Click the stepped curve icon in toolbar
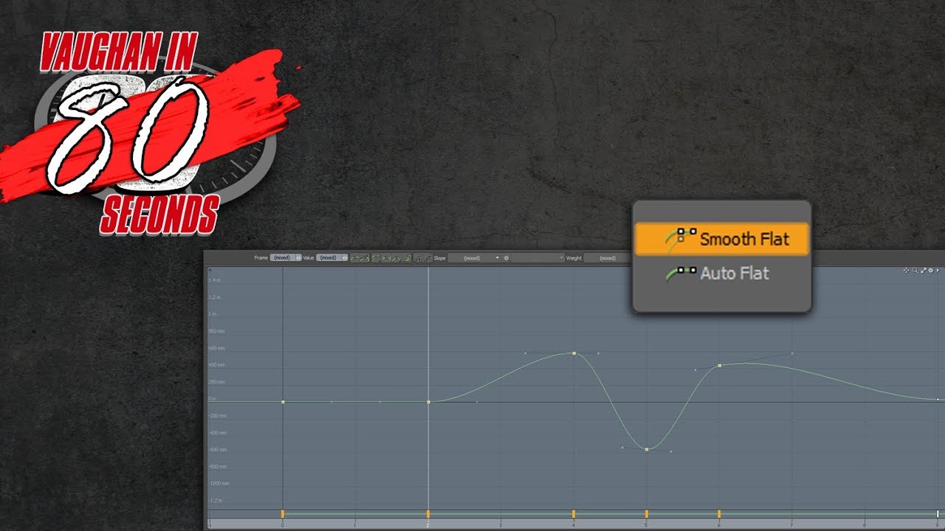 [x=406, y=258]
